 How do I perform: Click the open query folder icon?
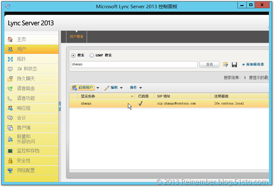pos(225,64)
